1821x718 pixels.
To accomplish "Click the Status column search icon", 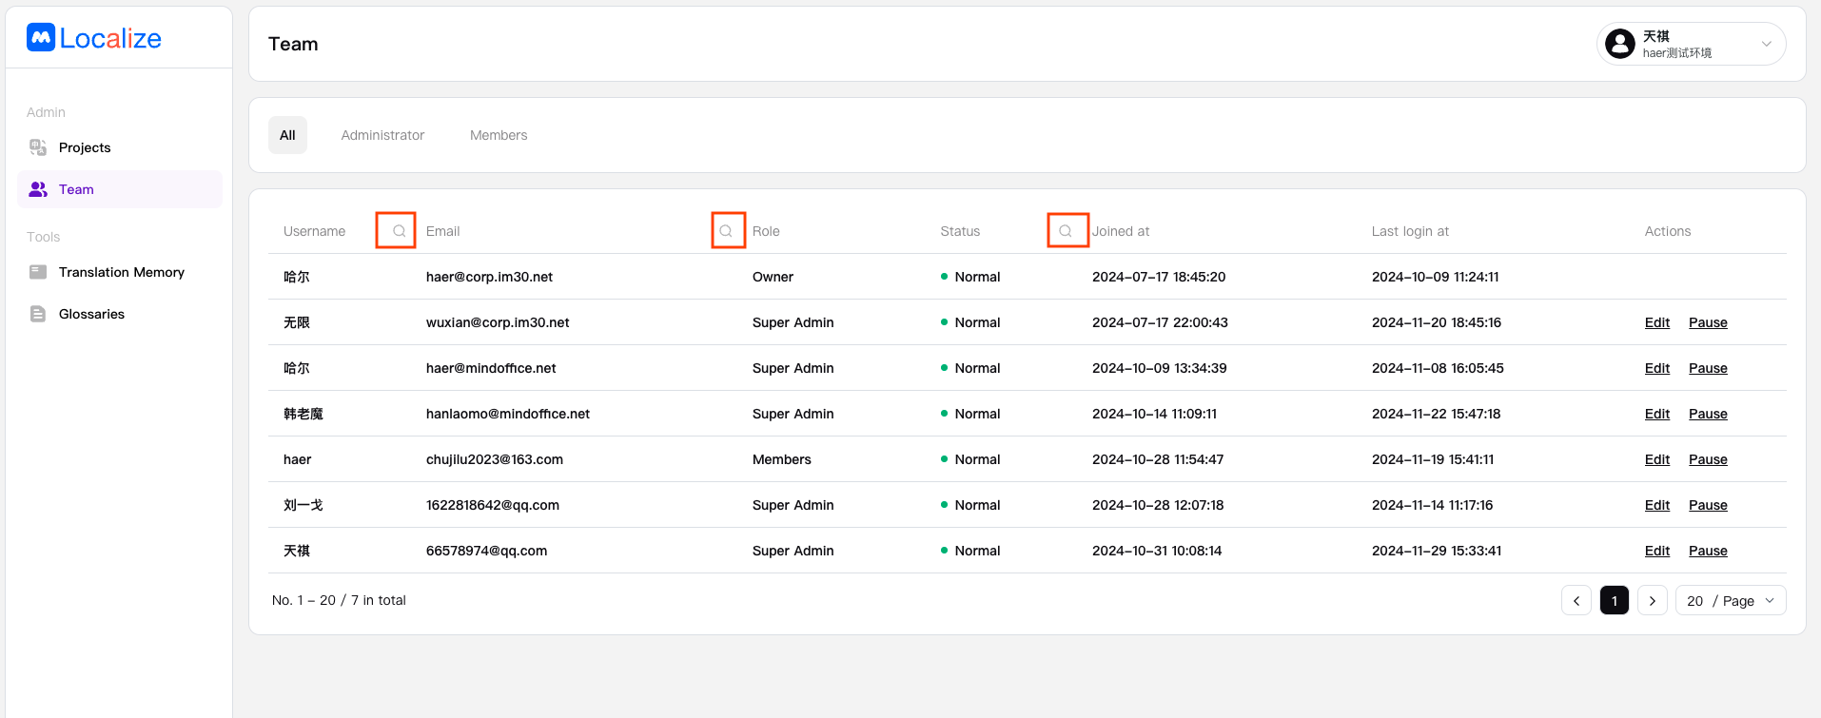I will pyautogui.click(x=1066, y=231).
